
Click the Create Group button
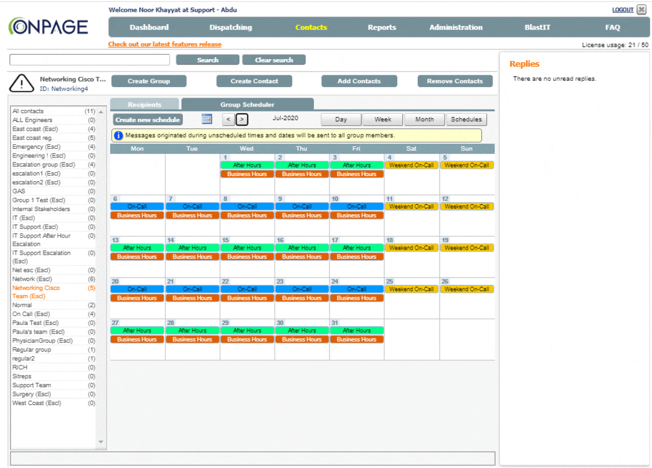149,81
